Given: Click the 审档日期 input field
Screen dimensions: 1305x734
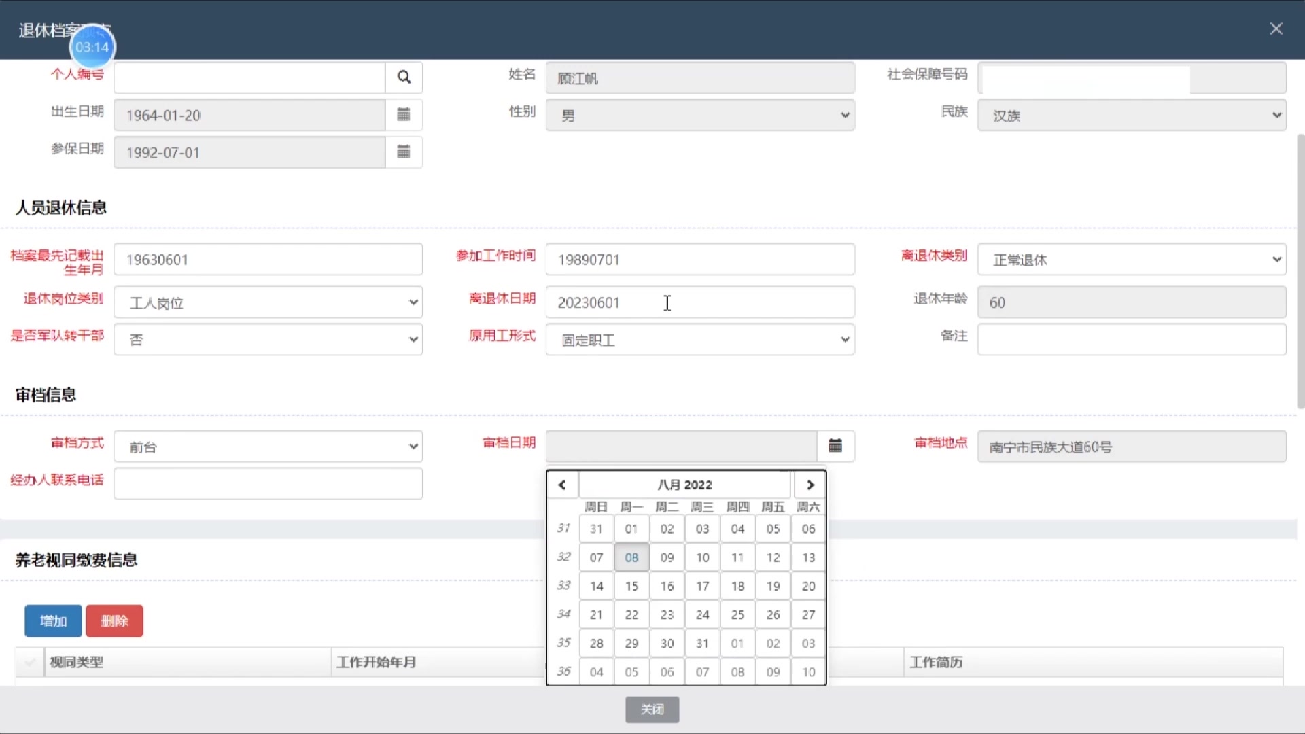Looking at the screenshot, I should pyautogui.click(x=681, y=446).
